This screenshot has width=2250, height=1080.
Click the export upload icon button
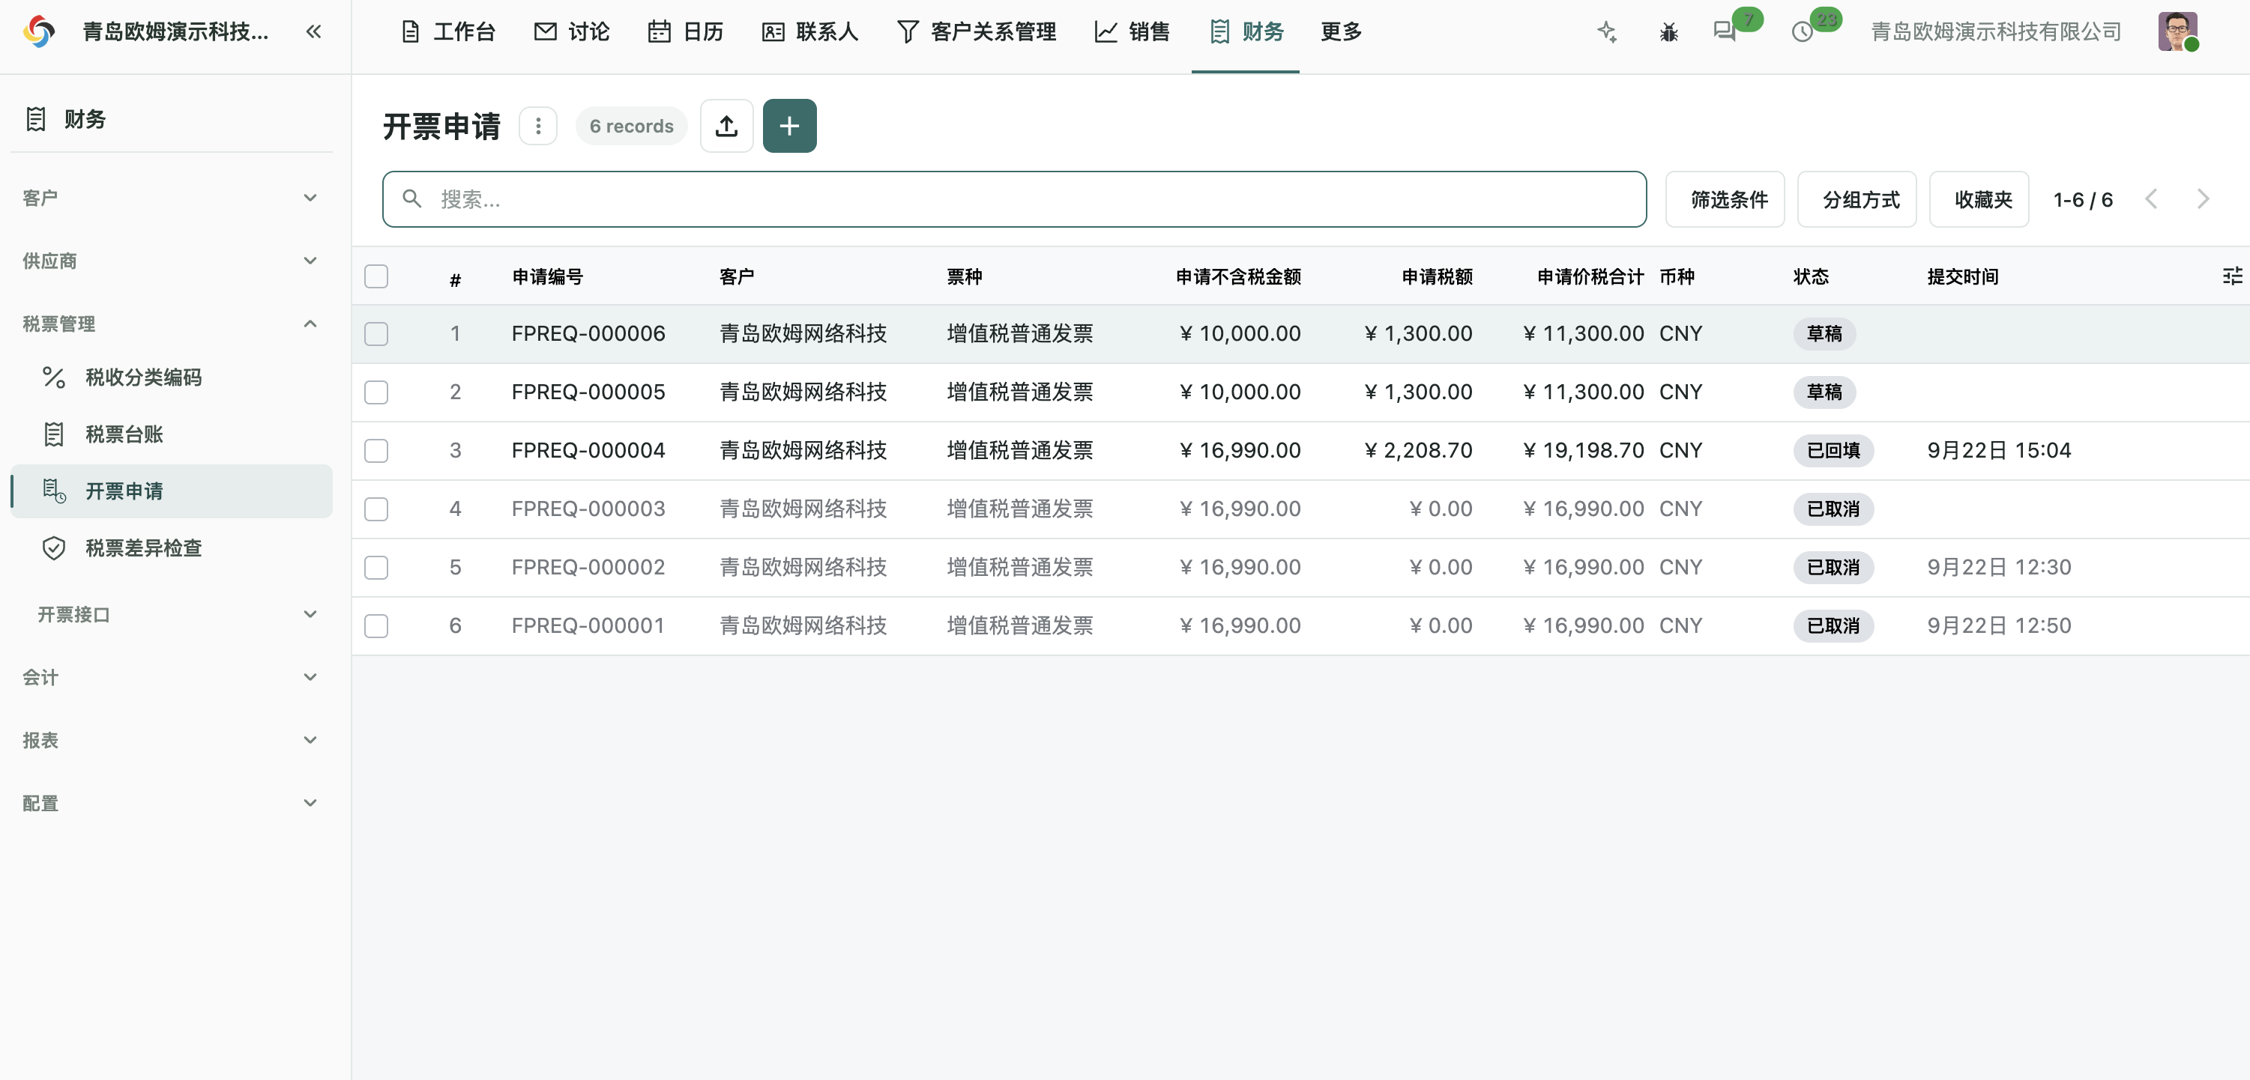726,126
